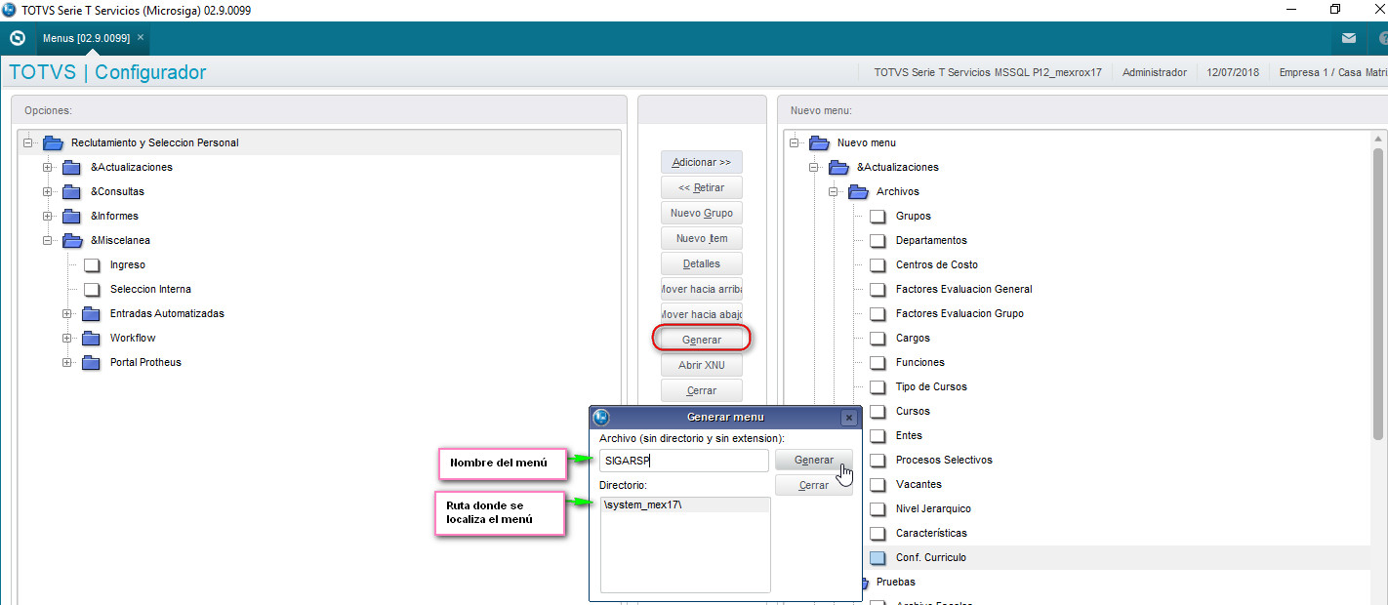The height and width of the screenshot is (605, 1388).
Task: Click the Entradas Automatizadas folder icon
Action: coord(93,313)
